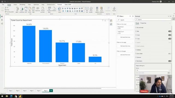Open More visuals menu

coord(91,10)
